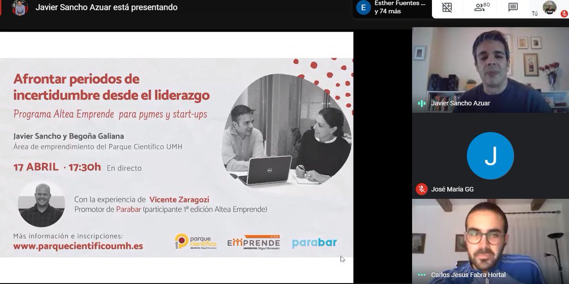Toggle the grid layout icon in top bar
Viewport: 569px width, 284px height.
pos(447,8)
